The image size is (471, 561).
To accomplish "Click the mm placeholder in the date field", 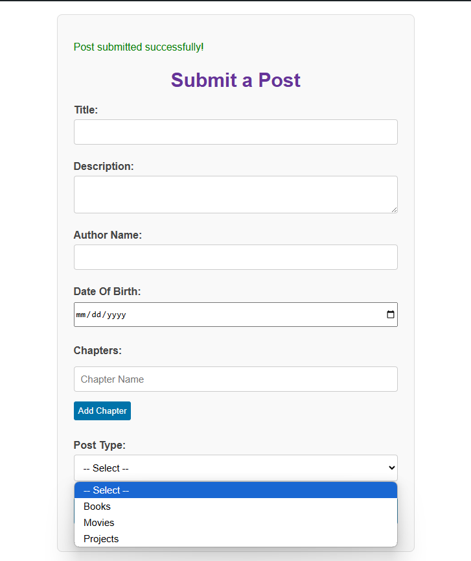I will (82, 314).
